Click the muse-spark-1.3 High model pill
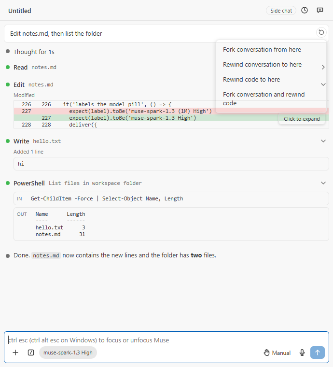 pyautogui.click(x=68, y=353)
